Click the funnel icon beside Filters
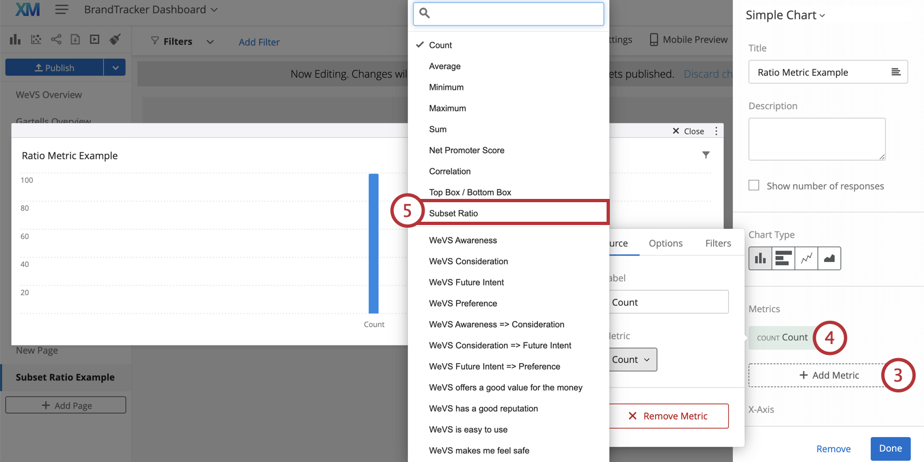Screen dimensions: 924x462 (x=155, y=41)
